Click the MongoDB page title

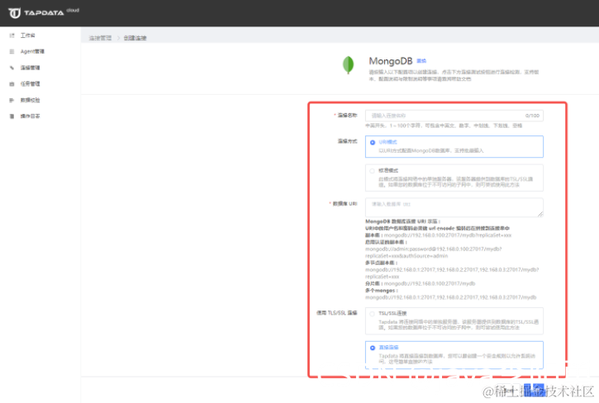(x=391, y=61)
